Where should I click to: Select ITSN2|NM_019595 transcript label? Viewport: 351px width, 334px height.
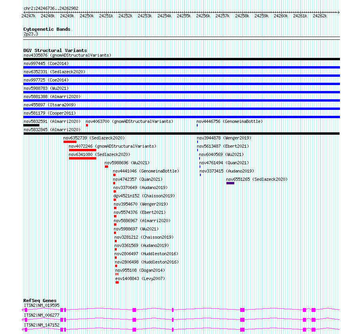coord(42,305)
